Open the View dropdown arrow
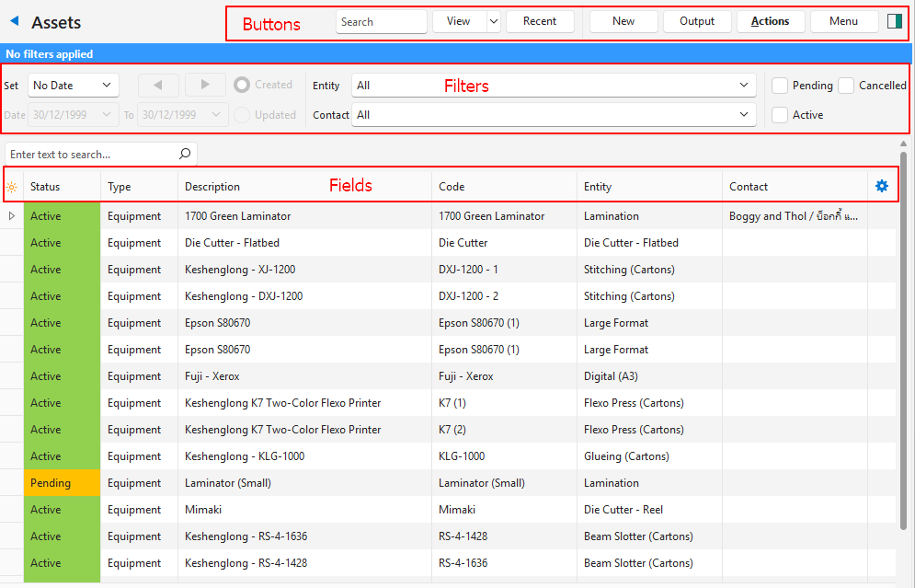915x588 pixels. click(494, 21)
